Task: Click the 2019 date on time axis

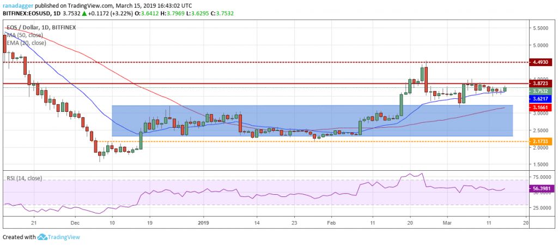Action: [203, 223]
